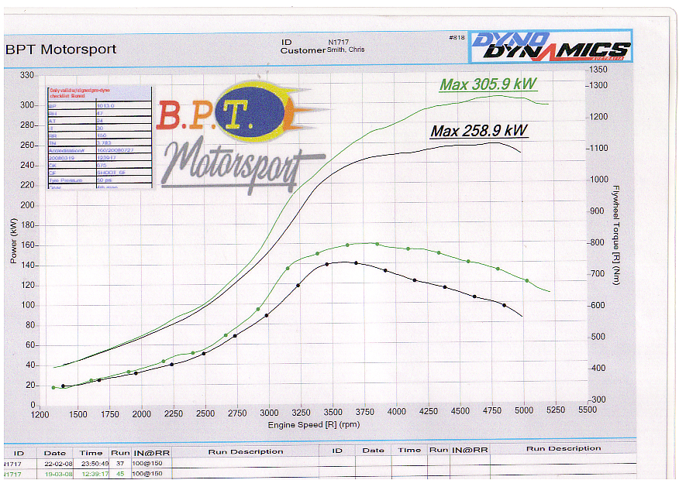Click the 'Flywheel Torque [R] (Nm)' axis title
Screen dimensions: 679x480
click(x=615, y=235)
